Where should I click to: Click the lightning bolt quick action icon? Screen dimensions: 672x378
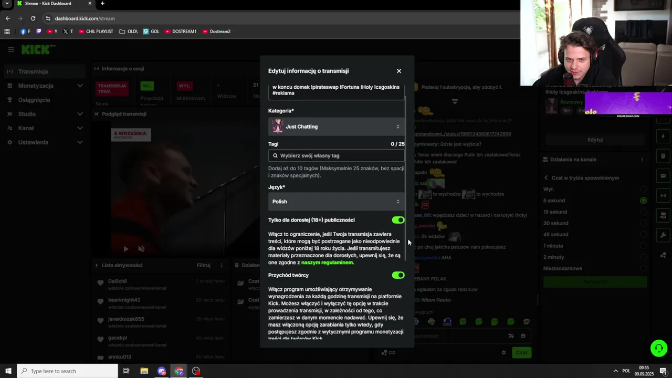point(663,136)
